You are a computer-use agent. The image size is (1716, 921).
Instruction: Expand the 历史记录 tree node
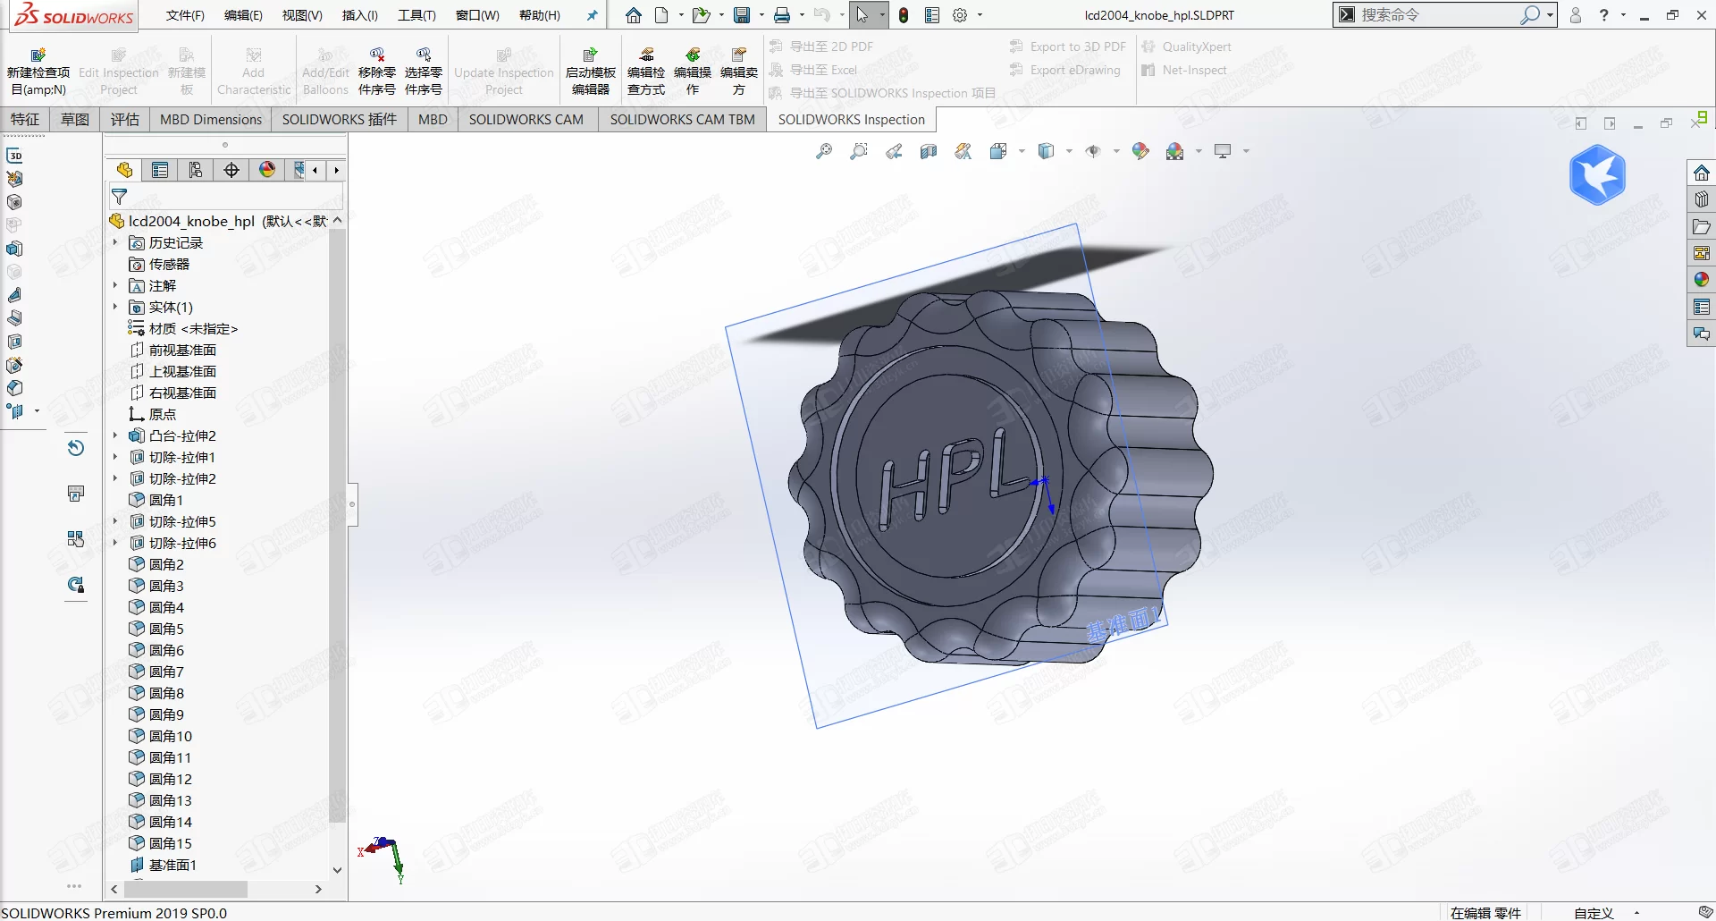[x=115, y=242]
